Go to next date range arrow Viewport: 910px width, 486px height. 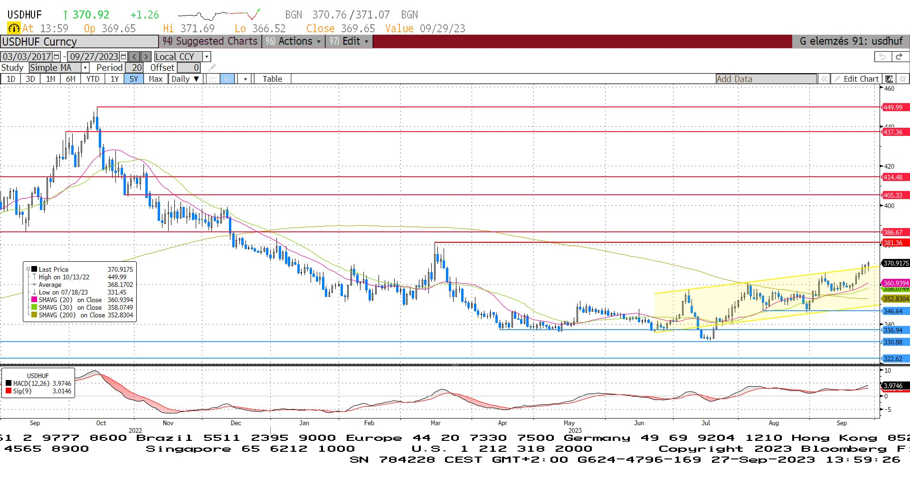coord(146,57)
